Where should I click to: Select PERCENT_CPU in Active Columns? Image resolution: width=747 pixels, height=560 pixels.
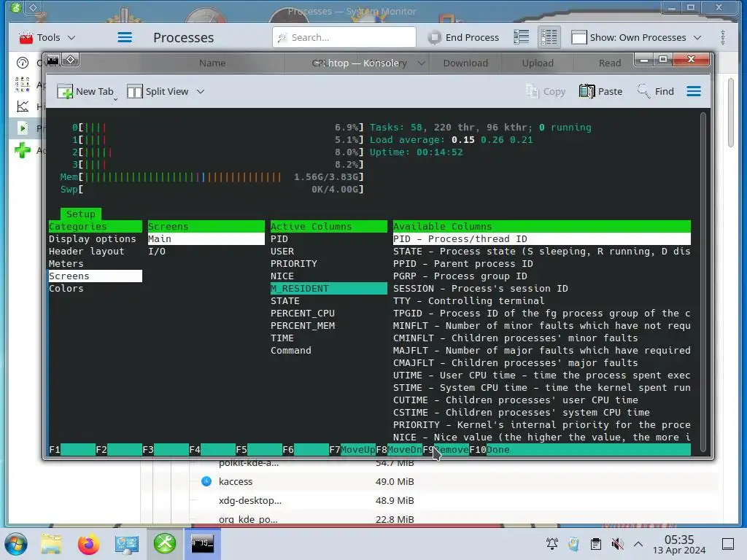click(x=329, y=314)
